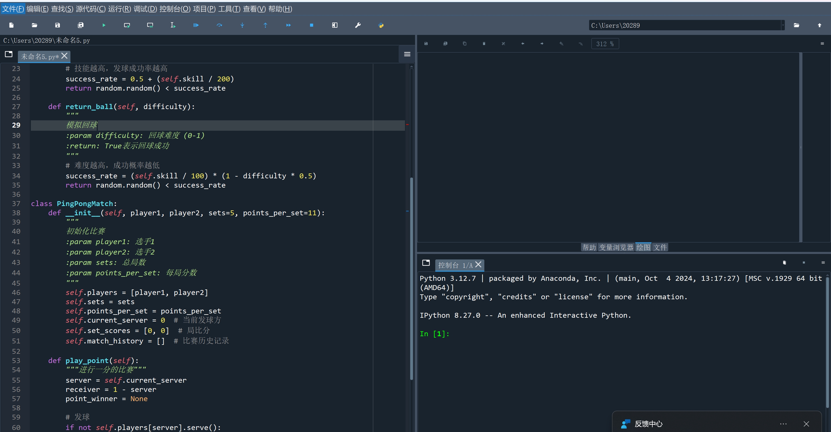Viewport: 831px width, 432px height.
Task: Open the editor pane options hamburger menu
Action: click(407, 54)
